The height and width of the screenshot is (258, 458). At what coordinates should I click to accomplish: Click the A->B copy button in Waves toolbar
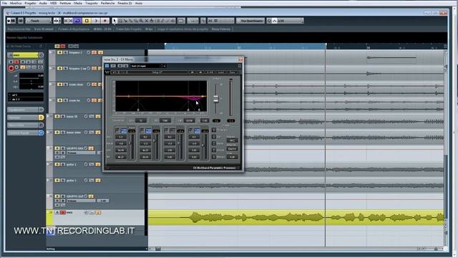[x=210, y=72]
